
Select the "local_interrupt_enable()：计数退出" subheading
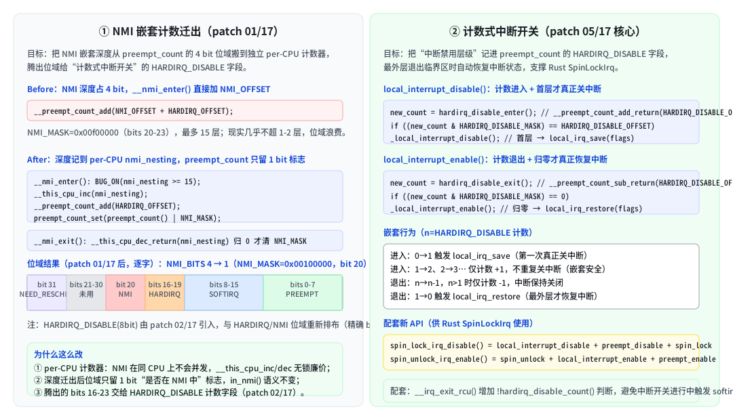click(495, 160)
